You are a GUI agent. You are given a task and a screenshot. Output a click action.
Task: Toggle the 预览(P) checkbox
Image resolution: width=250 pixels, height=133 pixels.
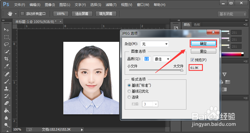coord(193,60)
